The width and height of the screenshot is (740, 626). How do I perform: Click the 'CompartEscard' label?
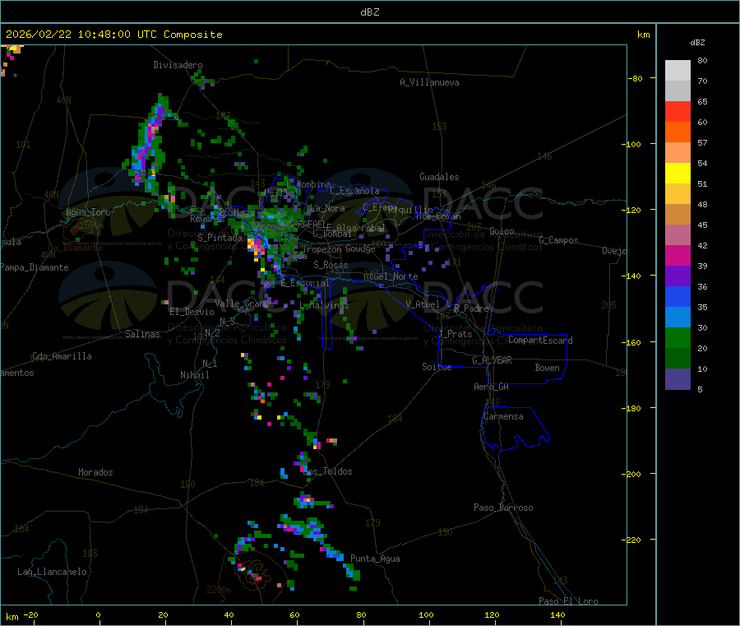540,341
